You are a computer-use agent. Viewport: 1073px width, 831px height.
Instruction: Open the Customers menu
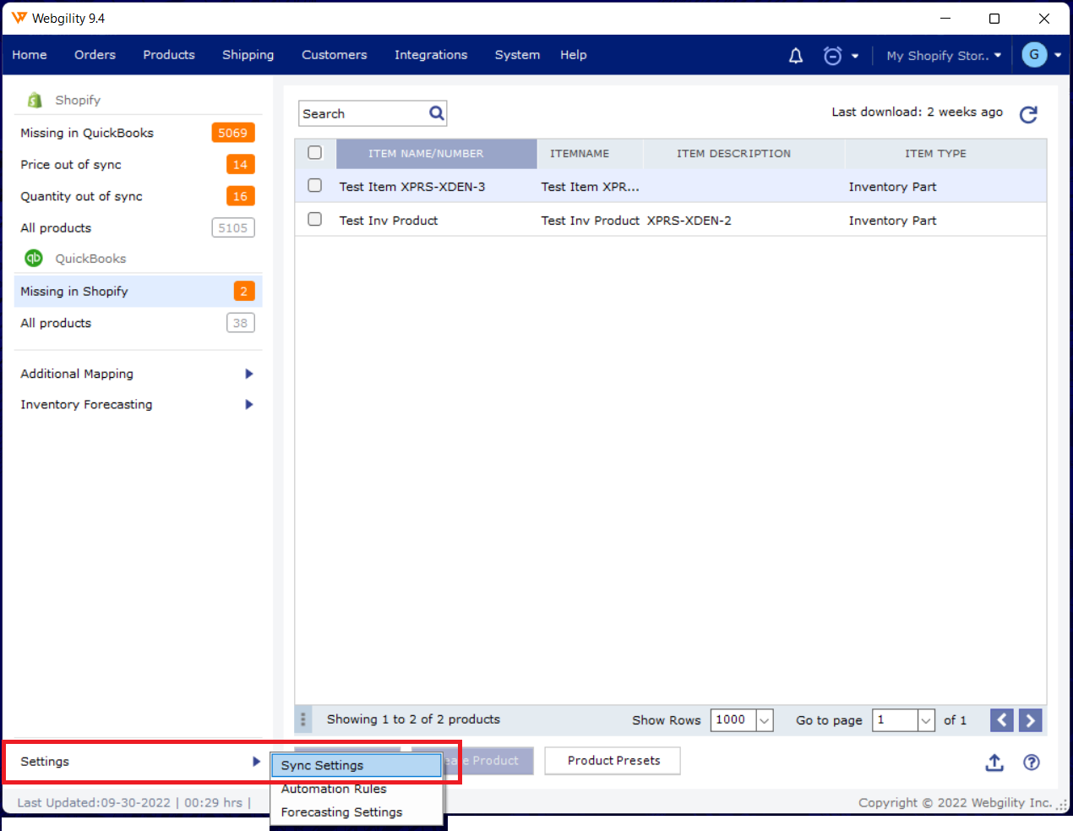(335, 55)
